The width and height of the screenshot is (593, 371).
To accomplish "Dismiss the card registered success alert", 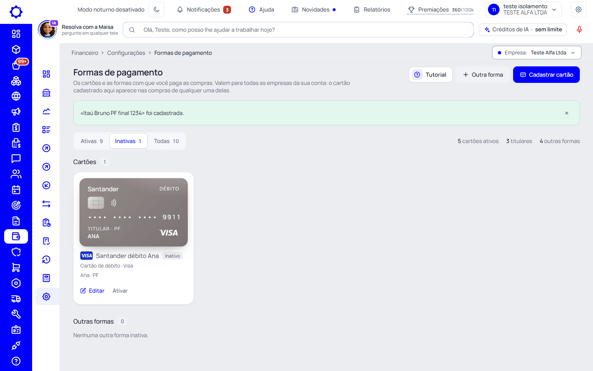I will (567, 113).
